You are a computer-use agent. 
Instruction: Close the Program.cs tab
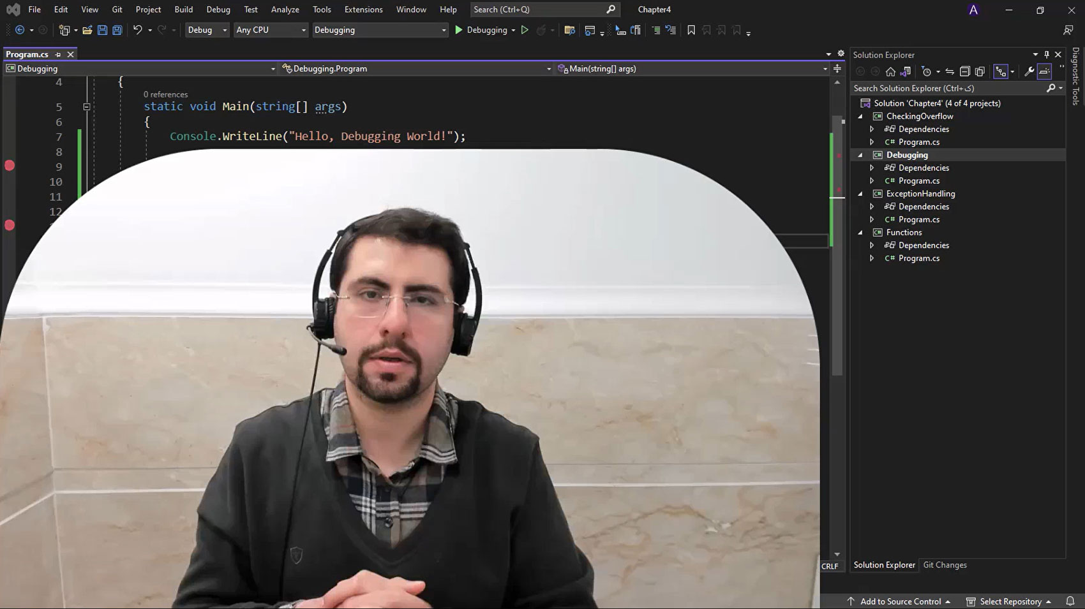71,55
